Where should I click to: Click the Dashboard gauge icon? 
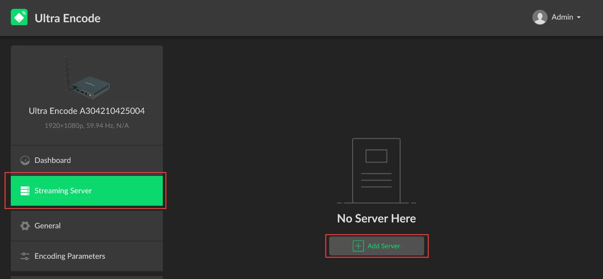click(25, 160)
